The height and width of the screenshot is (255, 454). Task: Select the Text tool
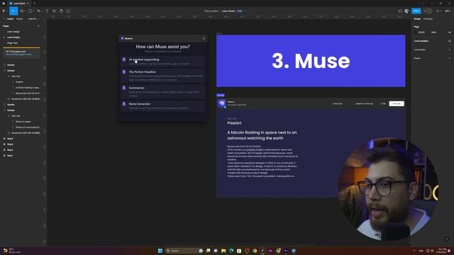click(x=47, y=11)
